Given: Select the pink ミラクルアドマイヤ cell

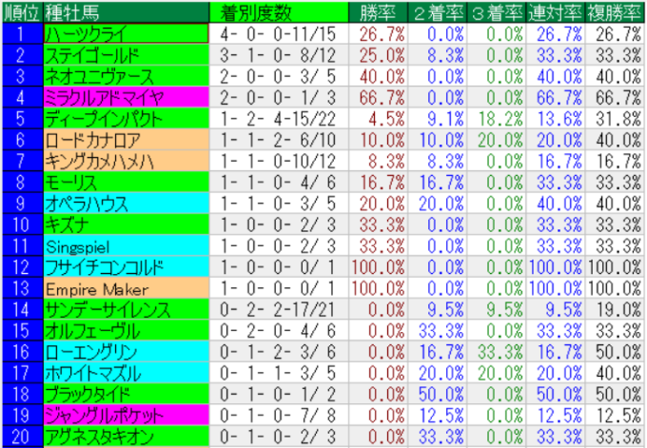Looking at the screenshot, I should pyautogui.click(x=125, y=97).
